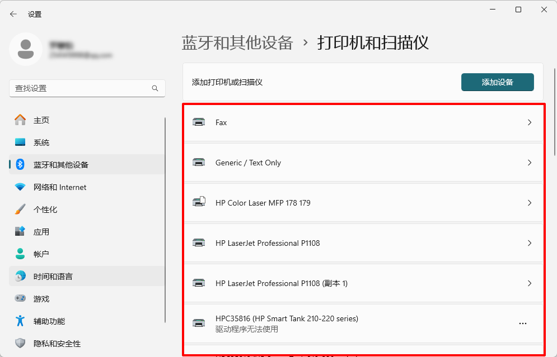The width and height of the screenshot is (557, 357).
Task: Click the 设置 window title text
Action: (x=35, y=14)
